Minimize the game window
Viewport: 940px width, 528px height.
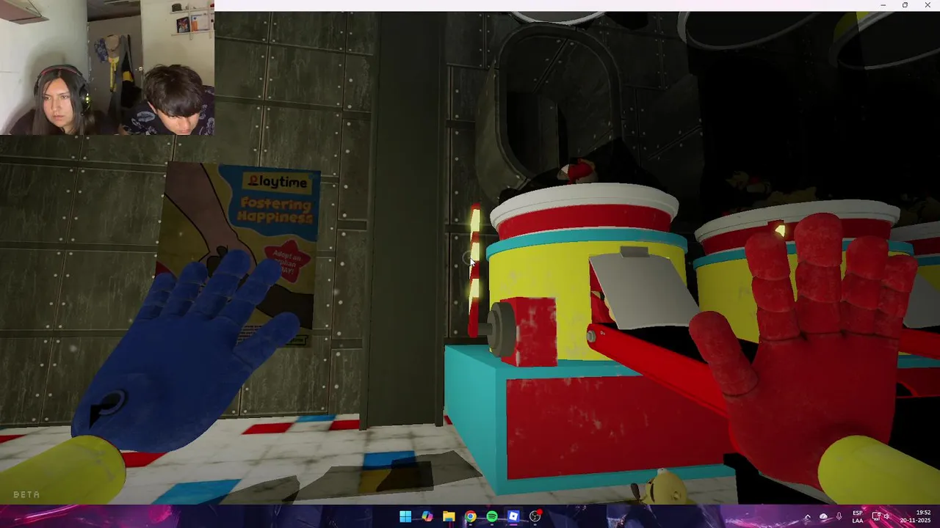[883, 5]
